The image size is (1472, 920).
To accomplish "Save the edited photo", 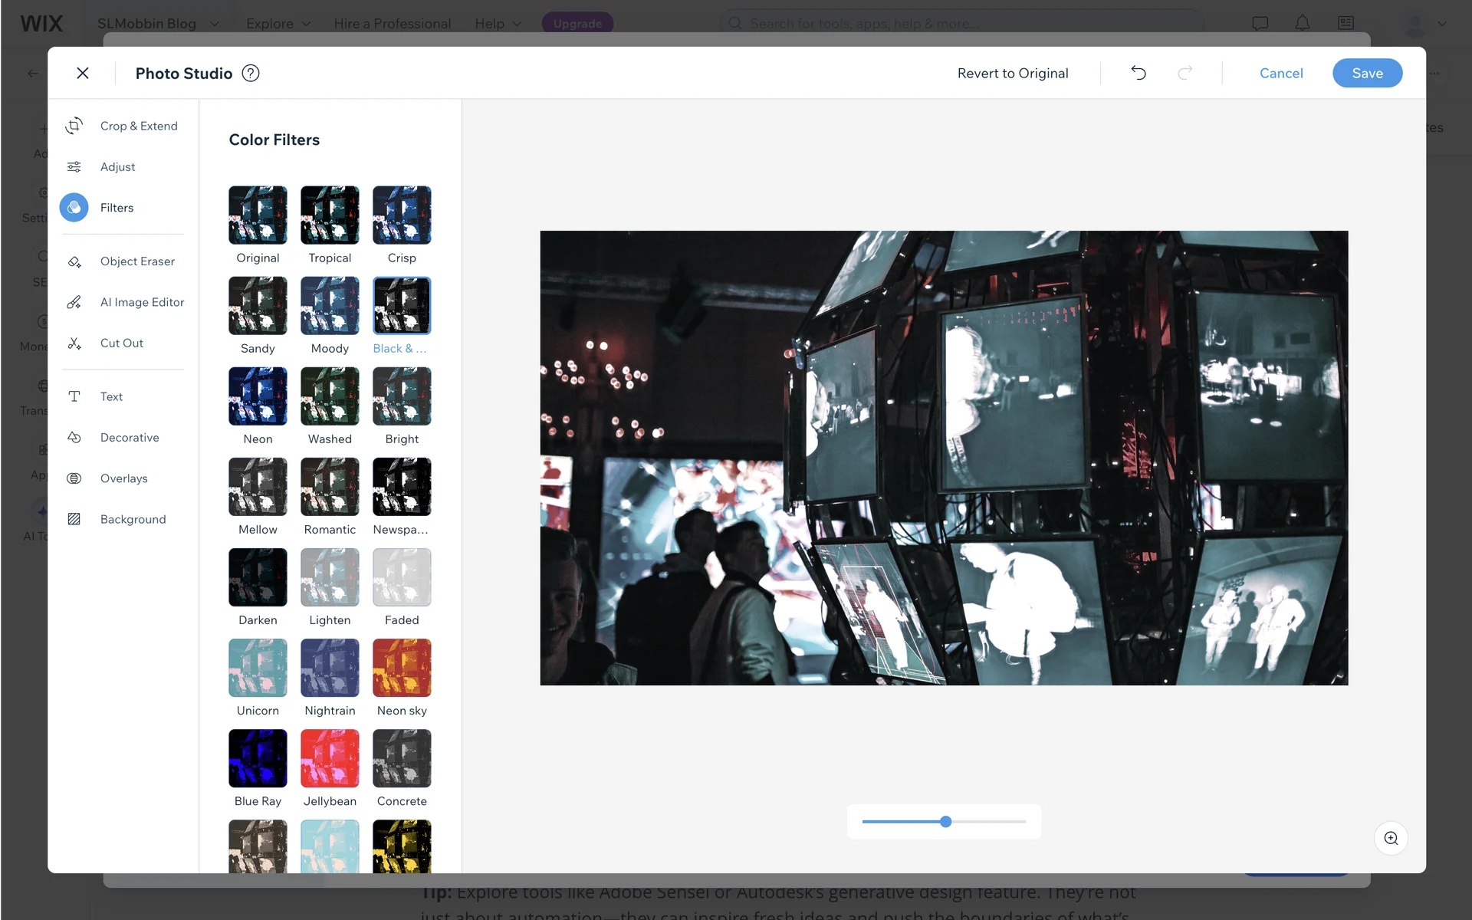I will click(x=1367, y=73).
